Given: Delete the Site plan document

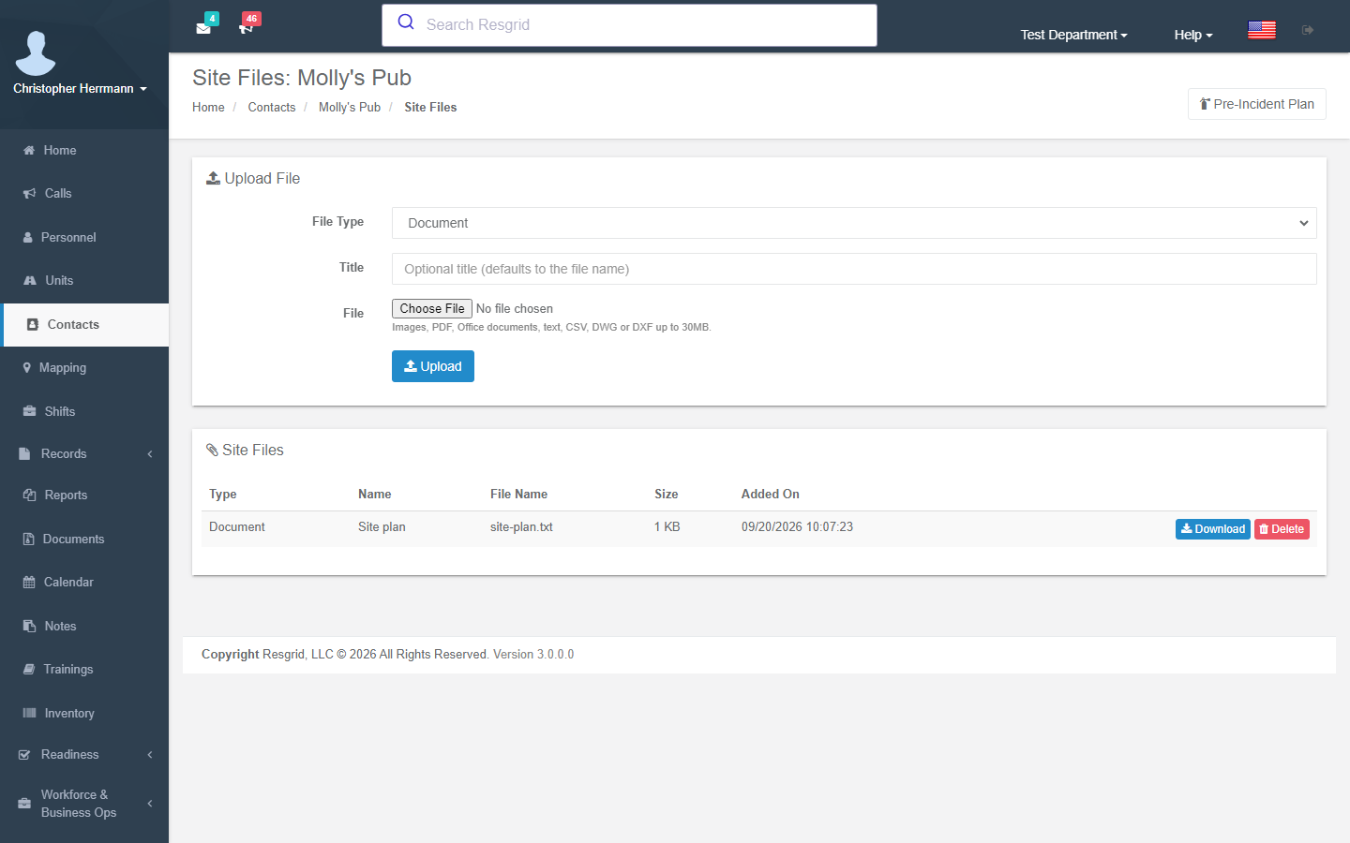Looking at the screenshot, I should pos(1282,529).
